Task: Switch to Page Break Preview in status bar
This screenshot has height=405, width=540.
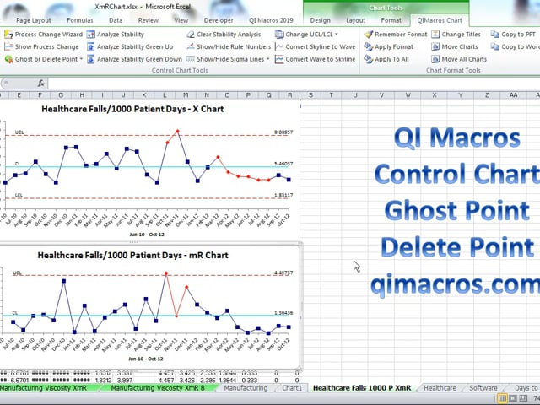Action: tap(523, 398)
